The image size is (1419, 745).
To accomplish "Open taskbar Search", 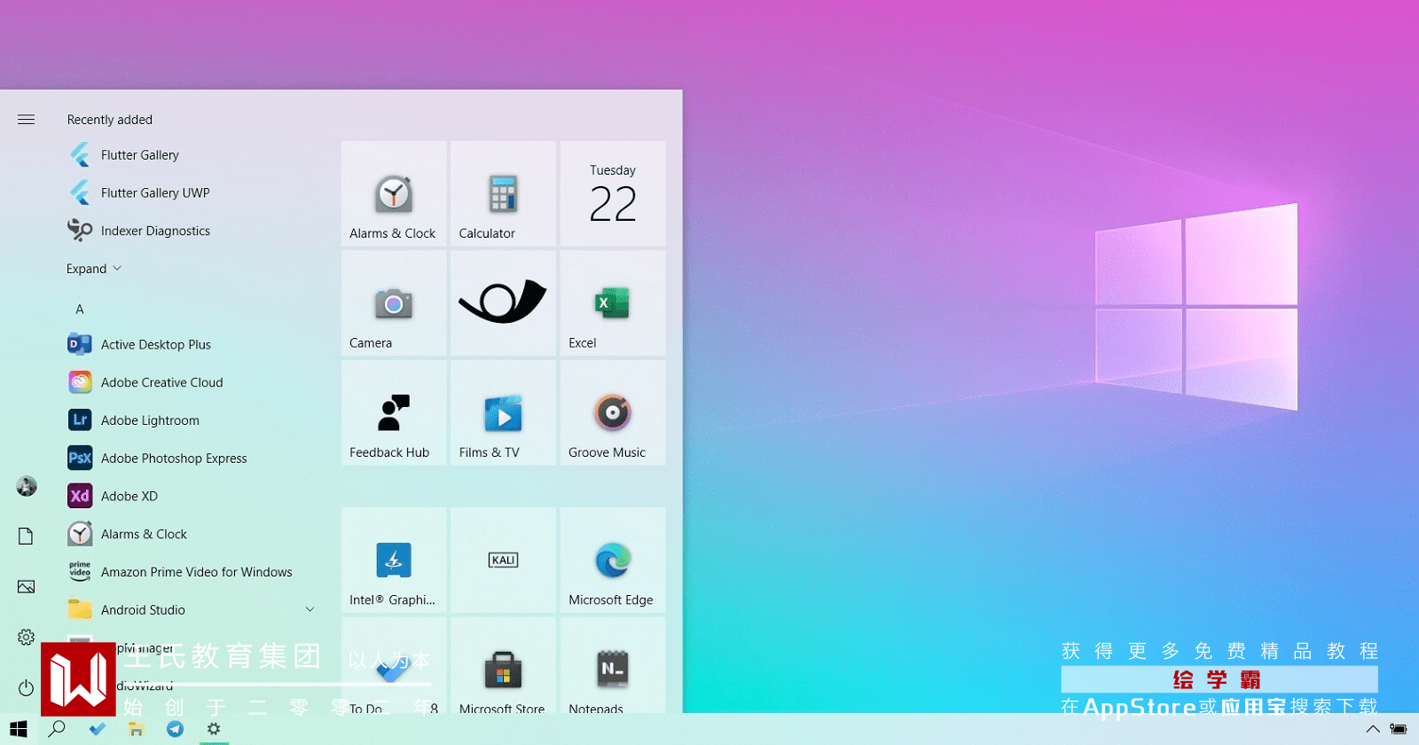I will (57, 729).
